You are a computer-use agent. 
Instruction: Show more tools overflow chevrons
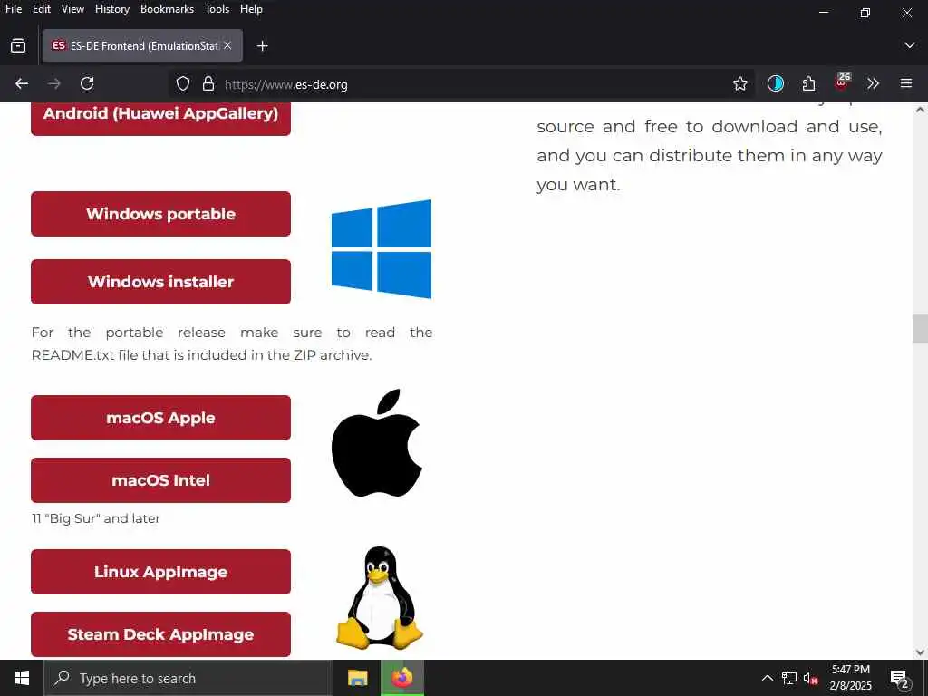click(x=874, y=84)
